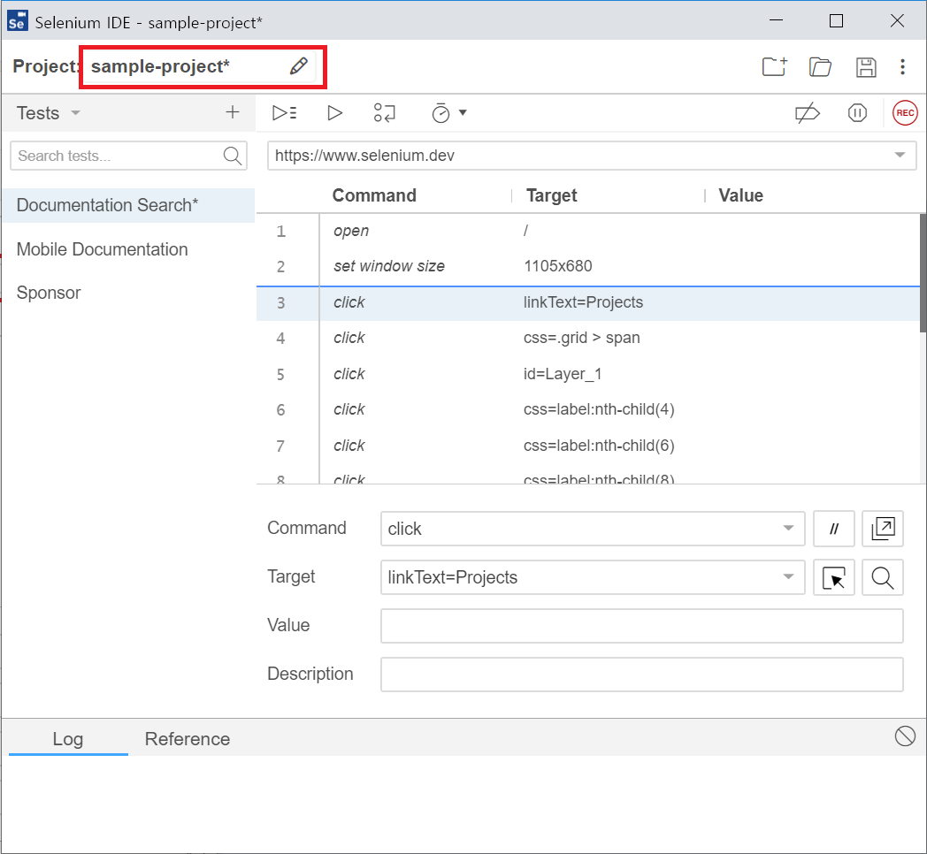Screen dimensions: 927x854
Task: Select the Mobile Documentation test
Action: (102, 249)
